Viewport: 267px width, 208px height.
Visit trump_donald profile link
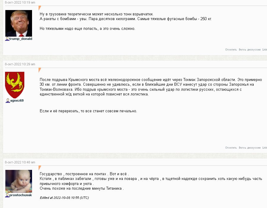point(20,39)
